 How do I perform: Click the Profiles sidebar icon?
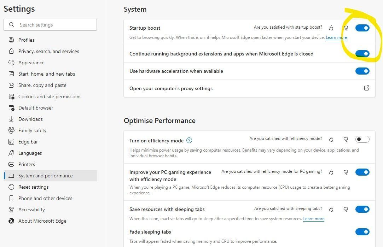pyautogui.click(x=11, y=40)
